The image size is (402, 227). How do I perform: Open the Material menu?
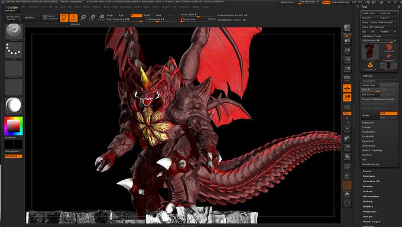tap(96, 7)
